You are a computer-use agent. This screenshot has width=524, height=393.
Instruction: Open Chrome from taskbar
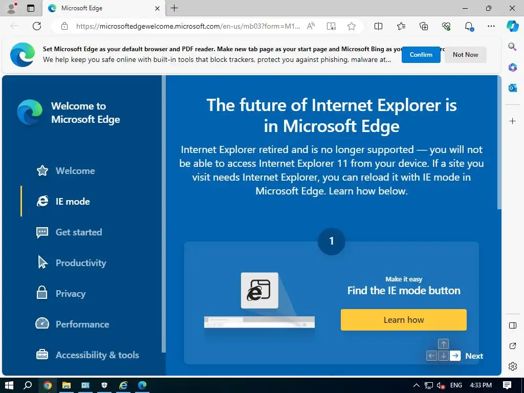point(48,385)
